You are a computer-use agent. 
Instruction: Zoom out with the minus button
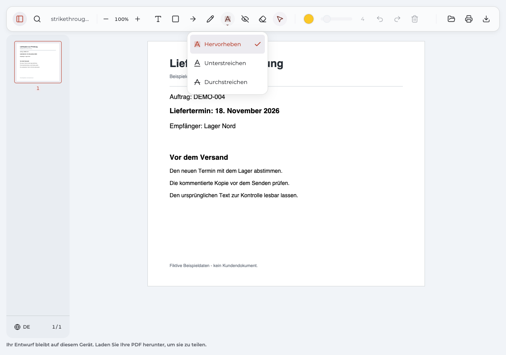coord(106,19)
